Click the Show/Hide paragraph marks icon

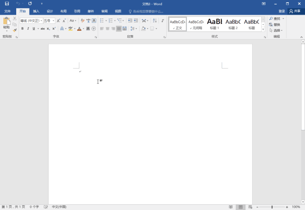click(x=163, y=20)
